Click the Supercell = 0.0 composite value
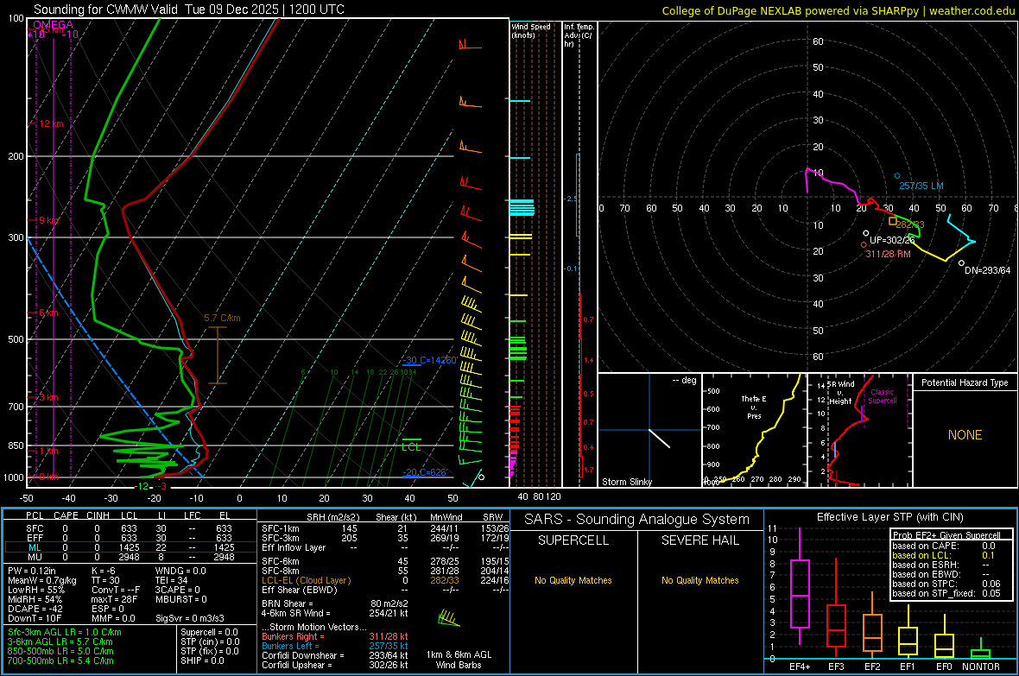This screenshot has width=1019, height=676. [x=209, y=632]
